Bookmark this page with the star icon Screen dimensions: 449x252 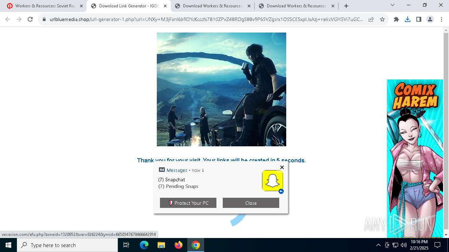(x=382, y=20)
